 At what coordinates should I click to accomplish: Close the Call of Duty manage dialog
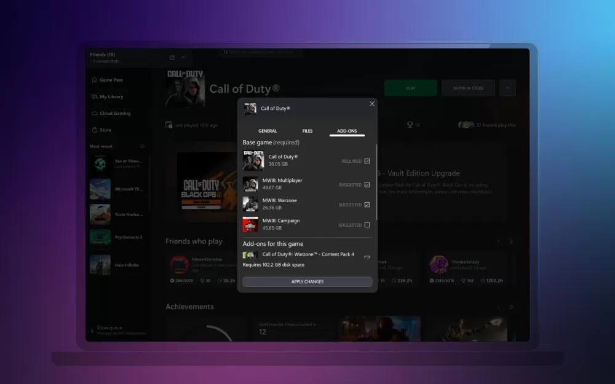pyautogui.click(x=372, y=104)
